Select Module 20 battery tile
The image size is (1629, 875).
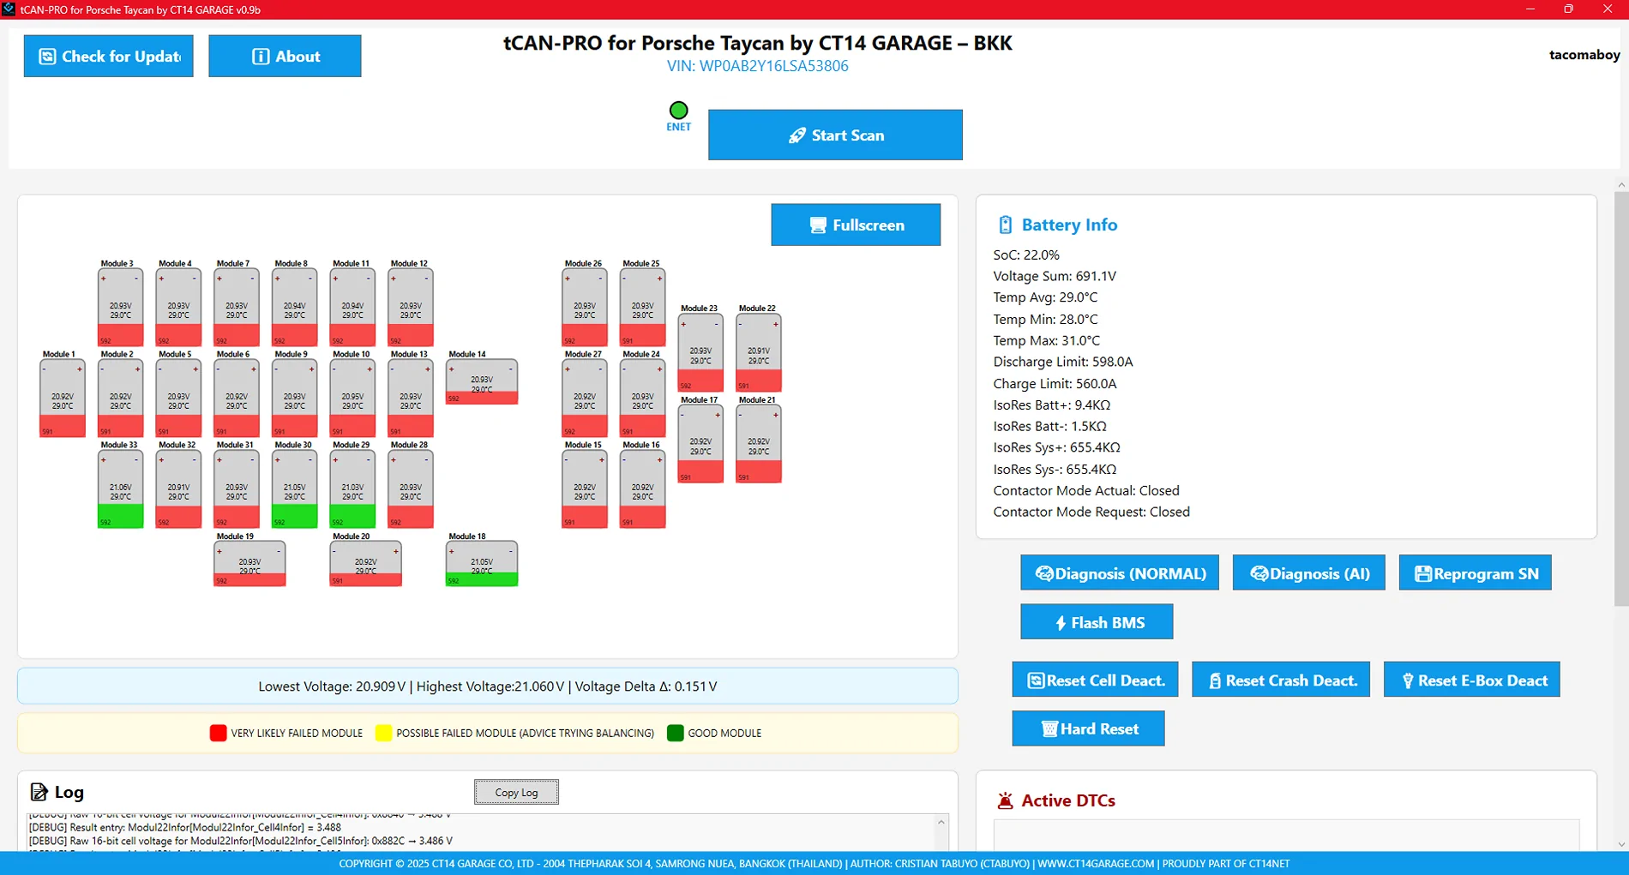365,564
